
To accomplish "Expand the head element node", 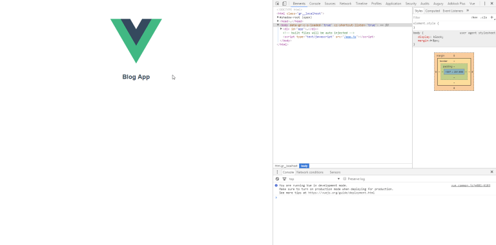I will click(278, 21).
